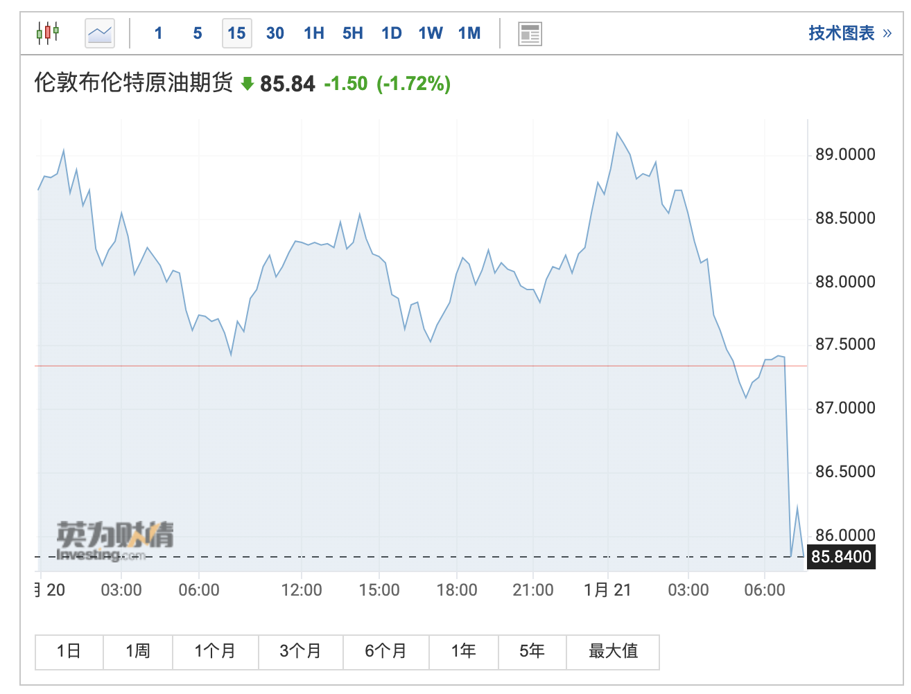Screen dimensions: 911x694
Task: Set interval to 1H
Action: [314, 33]
